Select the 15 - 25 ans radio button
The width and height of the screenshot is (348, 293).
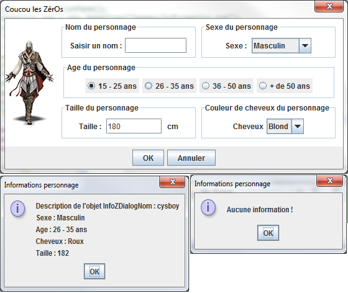coord(112,86)
